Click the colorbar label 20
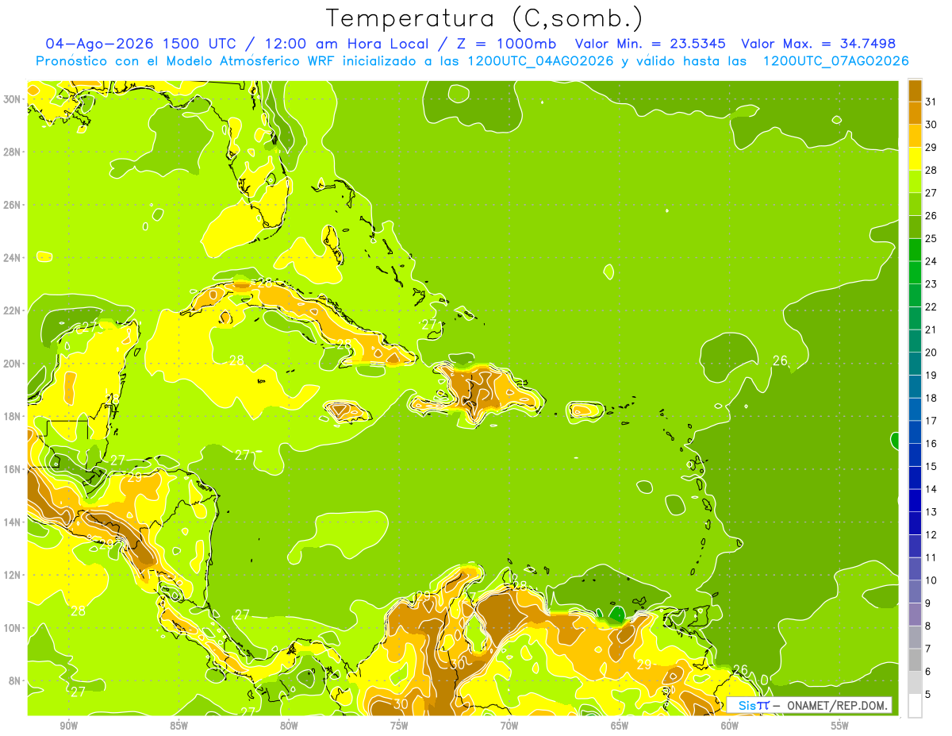Screen dimensions: 952x736 (931, 353)
